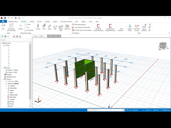Collapse the Storeys tree node
The height and width of the screenshot is (128, 171).
click(x=3, y=79)
